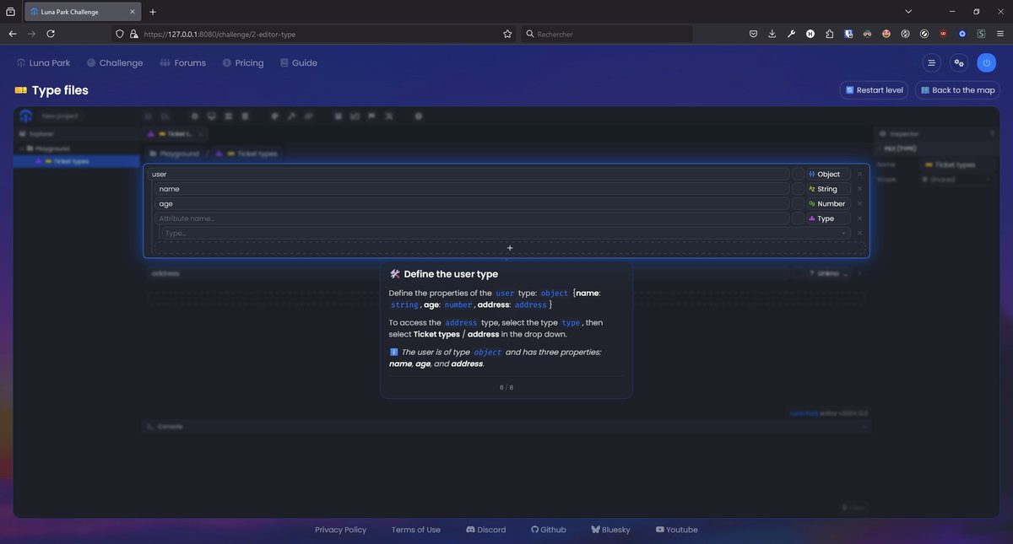Open the extensions puzzle-piece icon

(829, 34)
